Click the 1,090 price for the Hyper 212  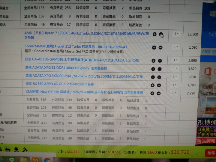(193, 47)
